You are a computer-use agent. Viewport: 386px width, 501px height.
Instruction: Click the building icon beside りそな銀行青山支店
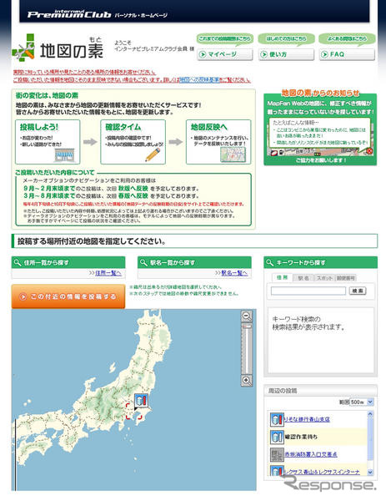point(277,419)
